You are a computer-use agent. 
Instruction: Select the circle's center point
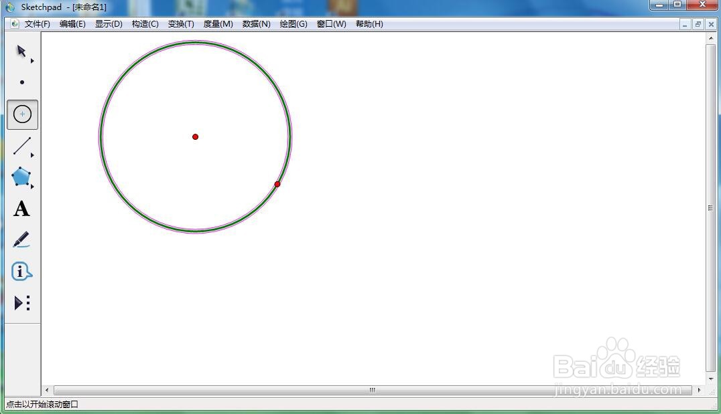pos(196,137)
